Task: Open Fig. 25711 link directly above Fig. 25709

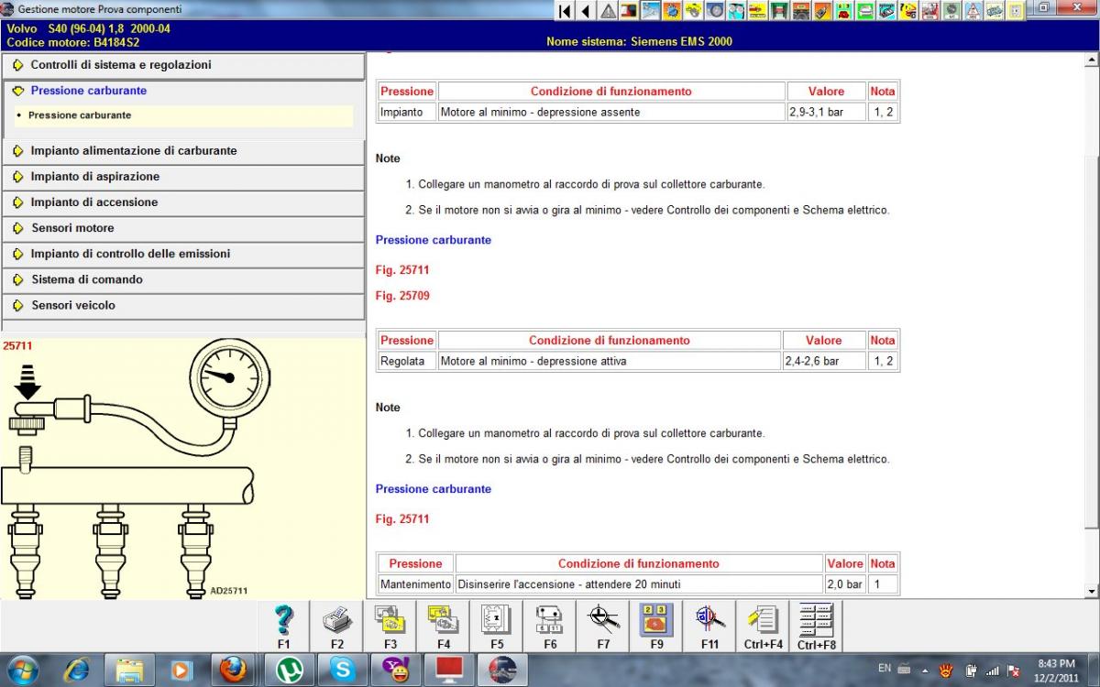Action: [402, 270]
